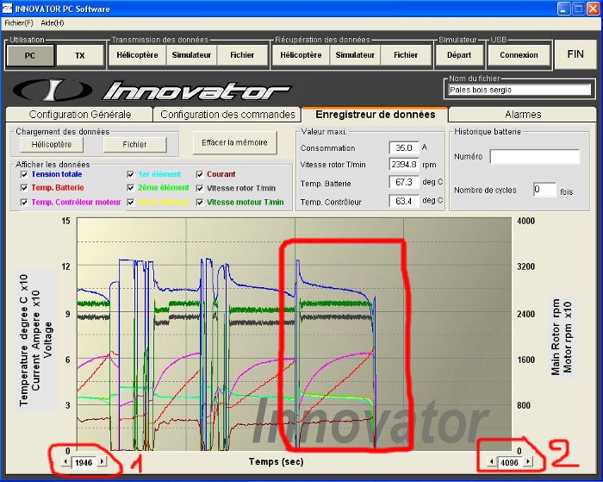This screenshot has height=482, width=603.
Task: Switch to Configuration des commandes tab
Action: [x=227, y=115]
